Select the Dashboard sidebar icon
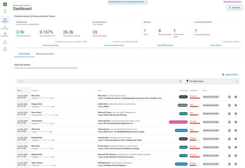 (5, 20)
